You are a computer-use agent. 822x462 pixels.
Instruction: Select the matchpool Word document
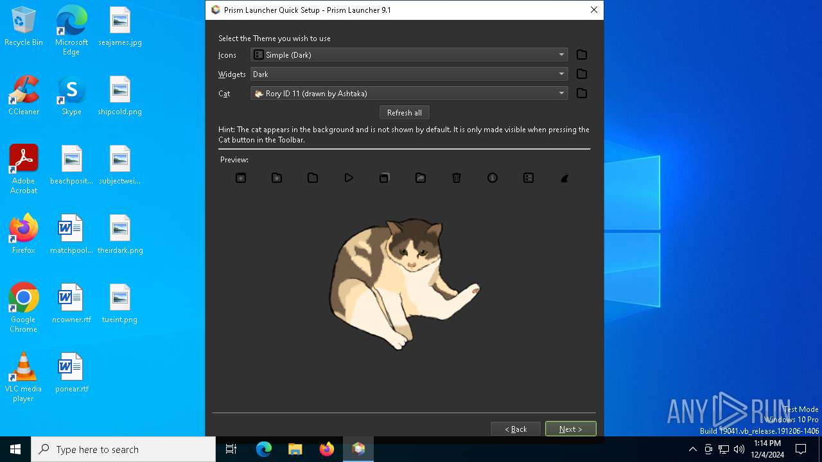coord(71,235)
